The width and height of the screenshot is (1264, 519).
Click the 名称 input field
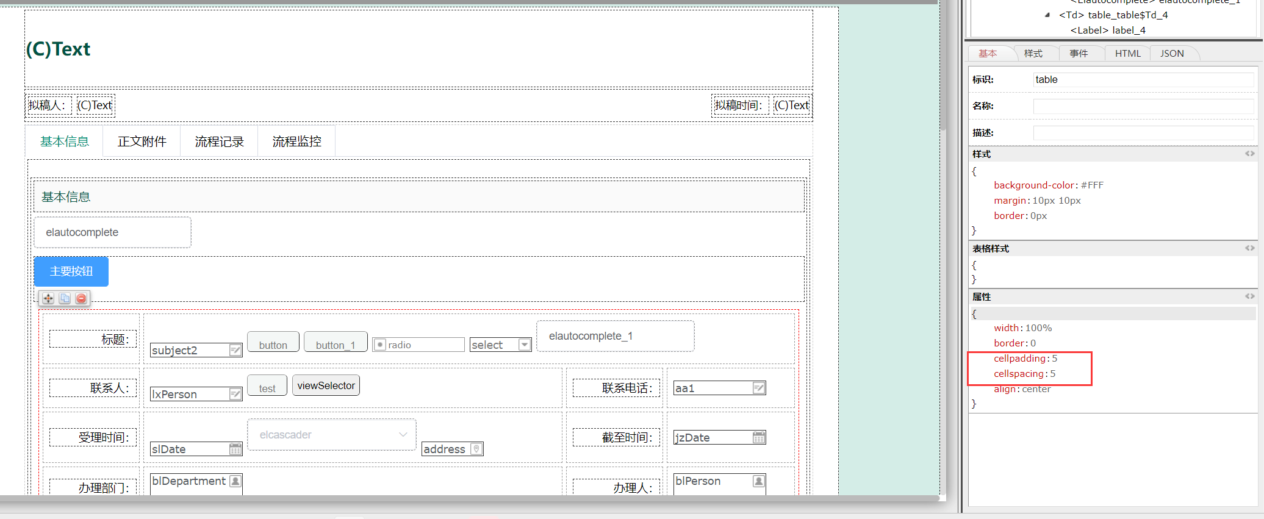(1144, 106)
